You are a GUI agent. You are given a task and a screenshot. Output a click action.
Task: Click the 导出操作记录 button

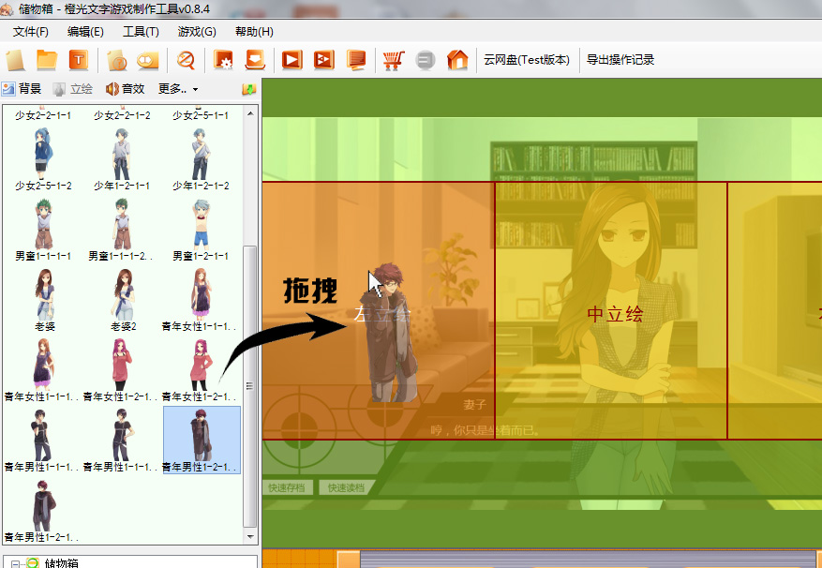620,60
